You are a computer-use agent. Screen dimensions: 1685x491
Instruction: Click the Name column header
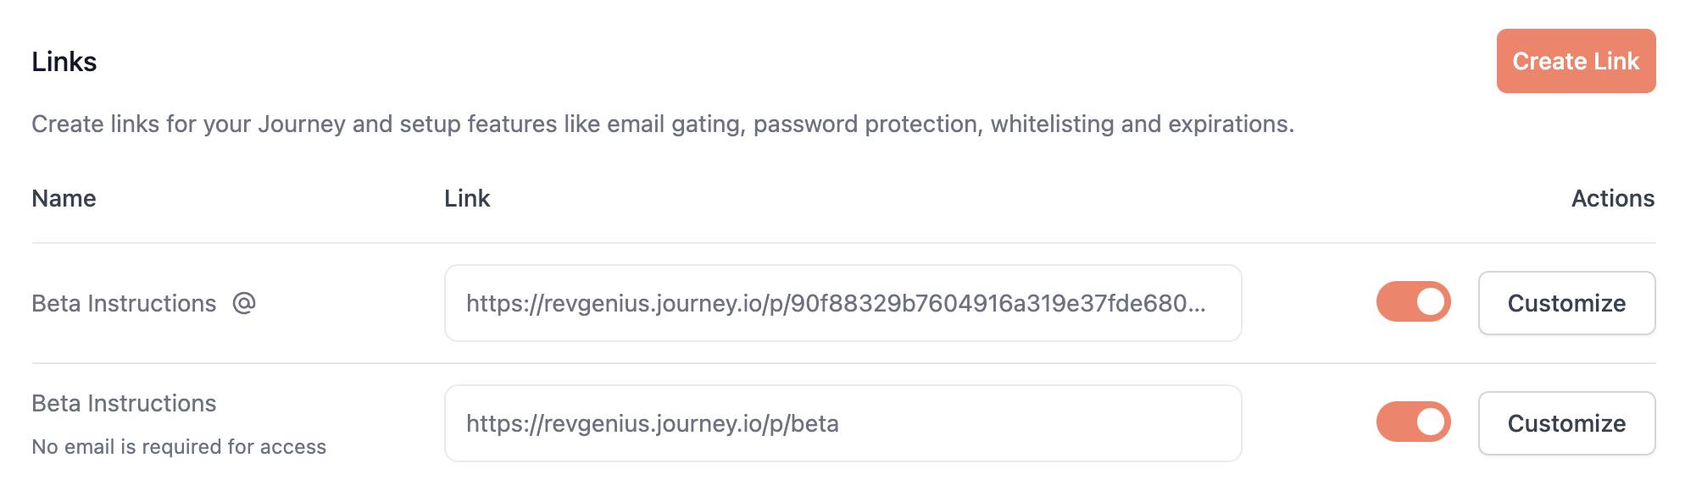point(64,198)
